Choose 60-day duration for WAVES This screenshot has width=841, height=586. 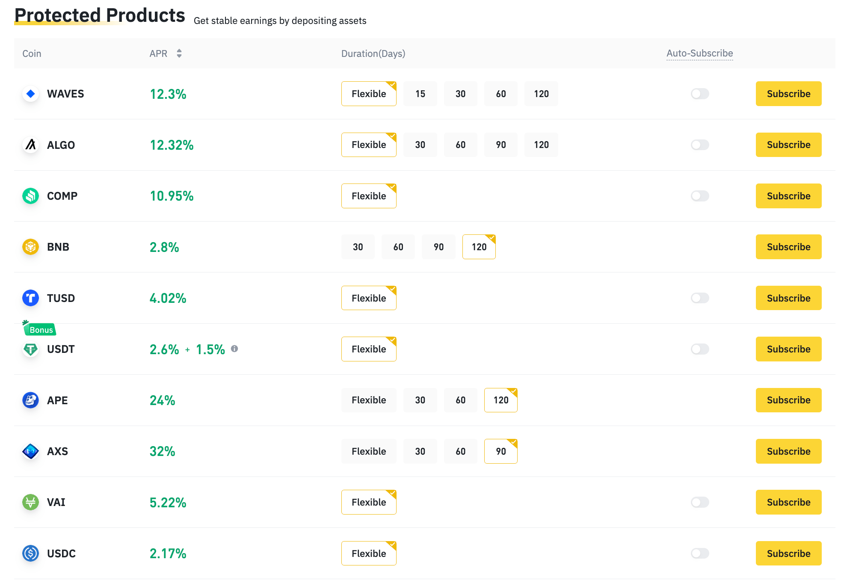click(x=501, y=94)
